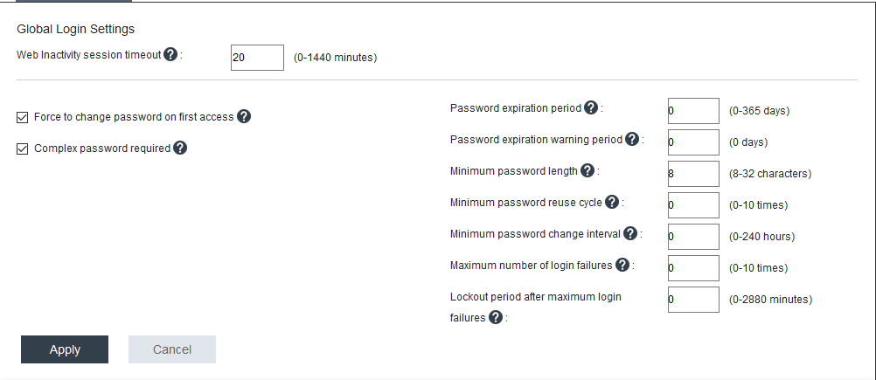The width and height of the screenshot is (876, 380).
Task: Select the Maximum number of login failures field
Action: pyautogui.click(x=692, y=268)
